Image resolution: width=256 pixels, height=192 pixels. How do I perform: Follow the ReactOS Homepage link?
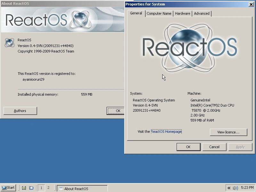(166, 132)
